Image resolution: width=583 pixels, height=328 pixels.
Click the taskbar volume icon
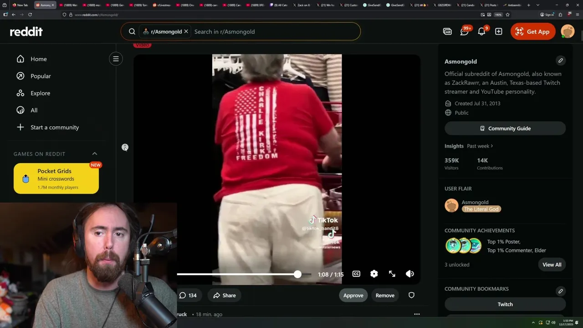click(554, 323)
